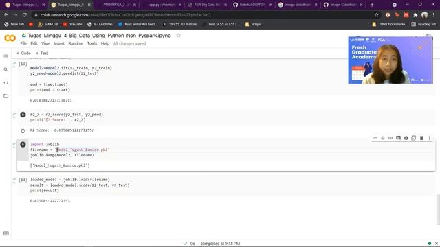Switch to the FGA Big Data tab
This screenshot has width=440, height=247.
click(x=207, y=5)
